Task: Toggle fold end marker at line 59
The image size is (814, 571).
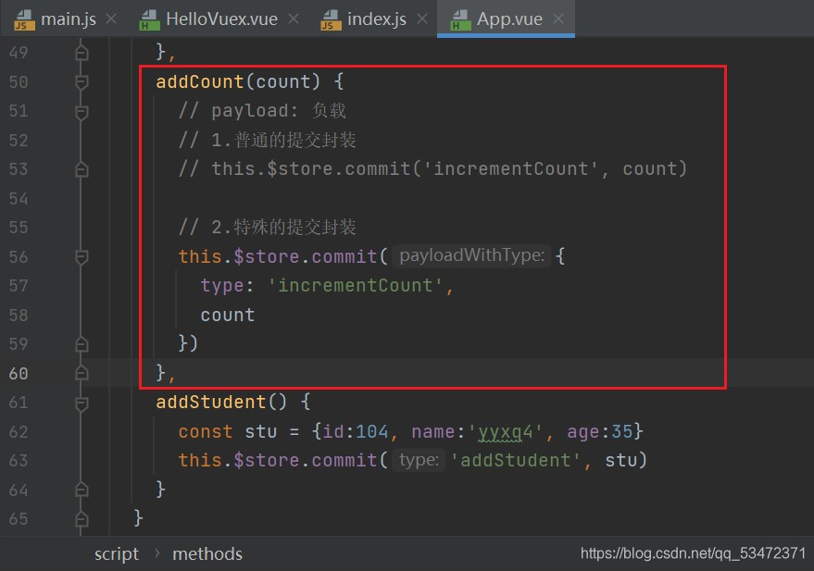Action: tap(81, 344)
